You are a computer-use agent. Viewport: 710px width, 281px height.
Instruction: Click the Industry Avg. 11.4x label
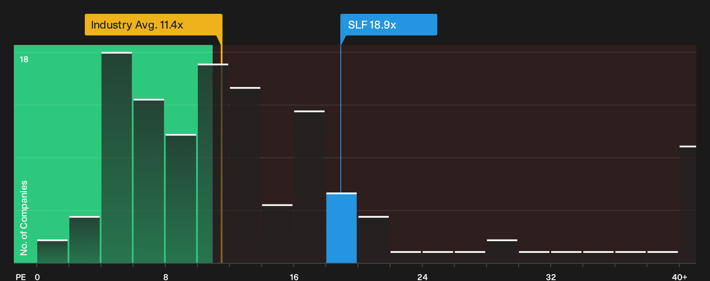tap(153, 25)
